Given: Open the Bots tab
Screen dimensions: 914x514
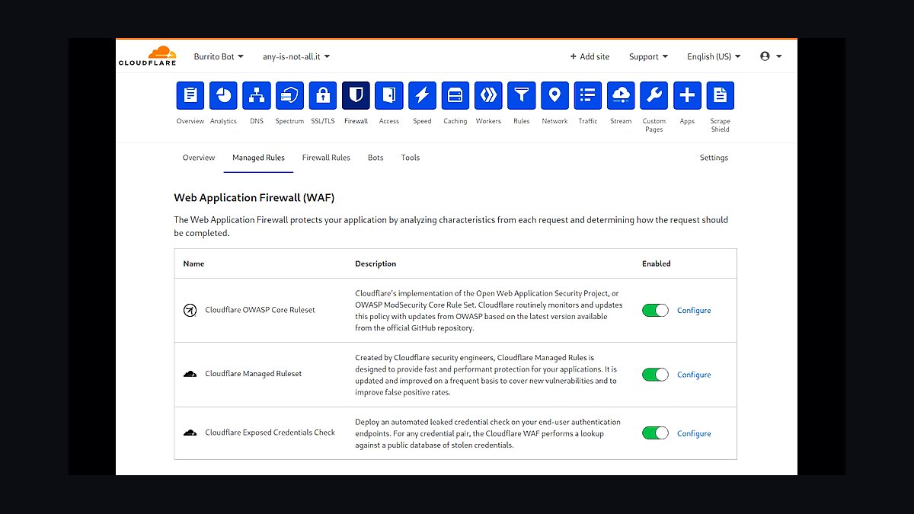Looking at the screenshot, I should pyautogui.click(x=376, y=158).
